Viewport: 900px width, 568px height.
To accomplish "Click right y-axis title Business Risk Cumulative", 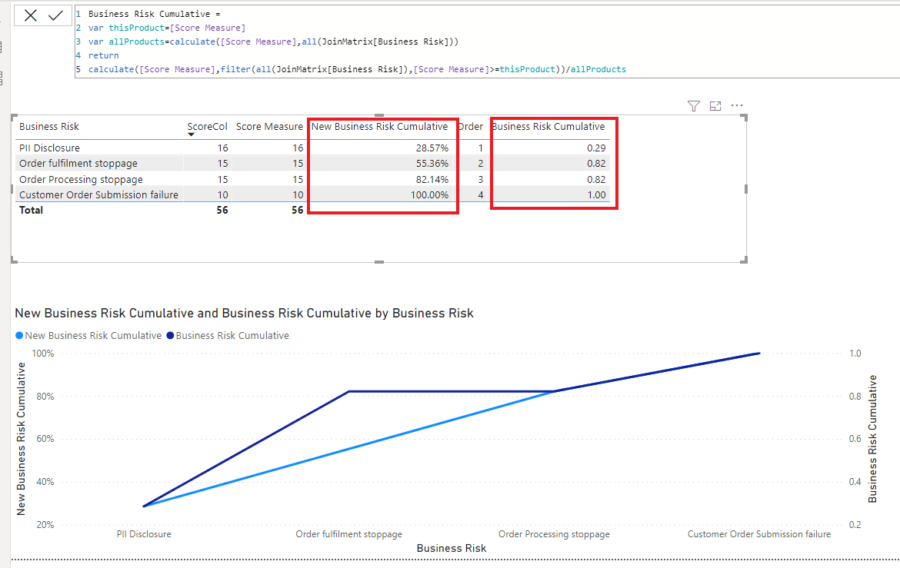I will 872,439.
